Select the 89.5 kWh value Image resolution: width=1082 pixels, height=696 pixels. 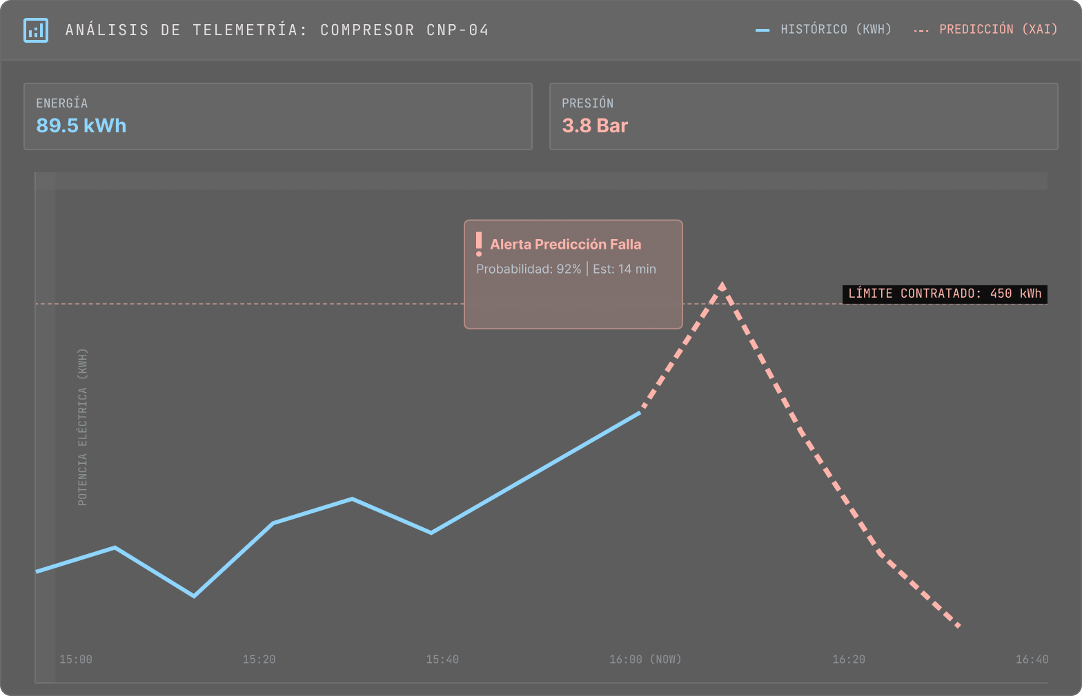point(81,125)
